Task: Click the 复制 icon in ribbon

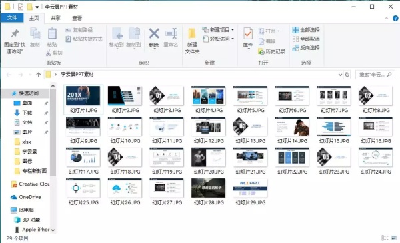Action: [35, 34]
